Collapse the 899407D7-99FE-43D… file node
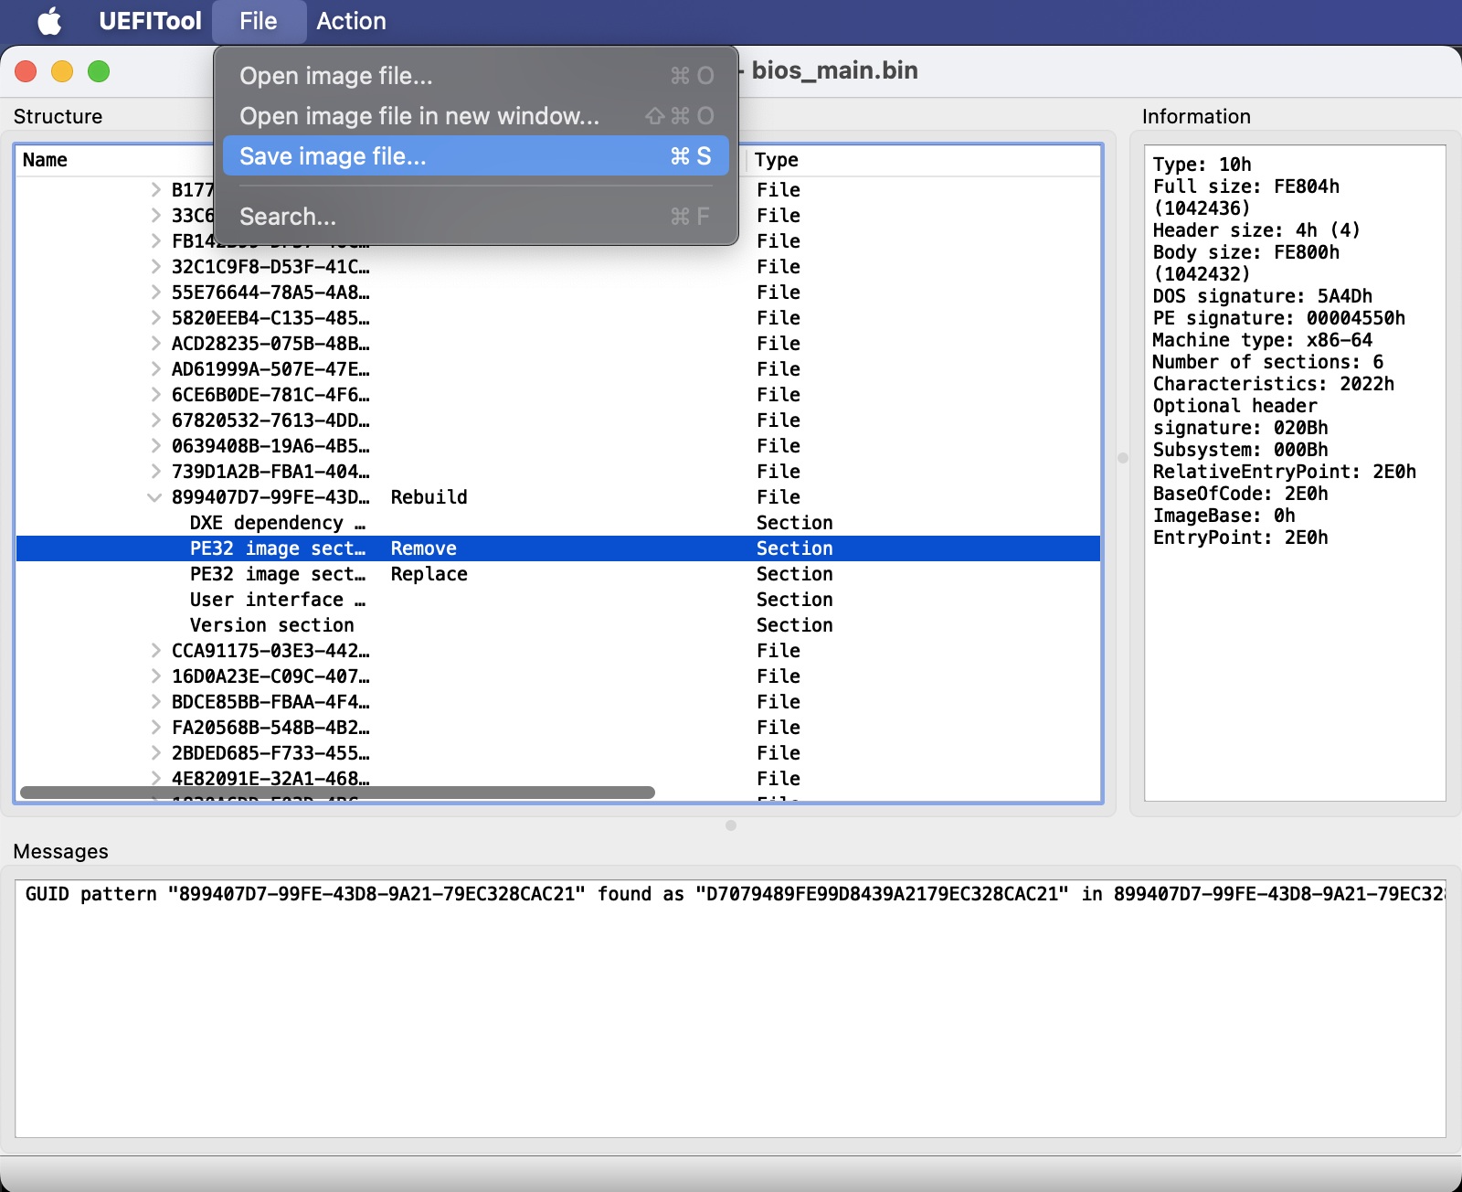The height and width of the screenshot is (1192, 1462). coord(155,497)
